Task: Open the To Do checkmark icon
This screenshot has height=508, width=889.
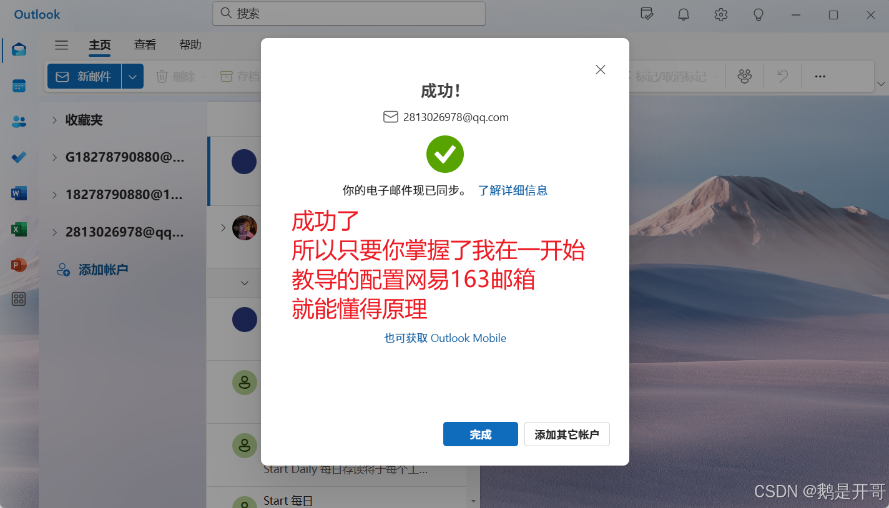Action: click(x=19, y=157)
